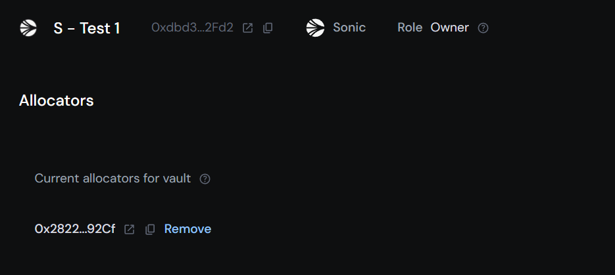The image size is (615, 275).
Task: Click the Role label
Action: tap(410, 28)
